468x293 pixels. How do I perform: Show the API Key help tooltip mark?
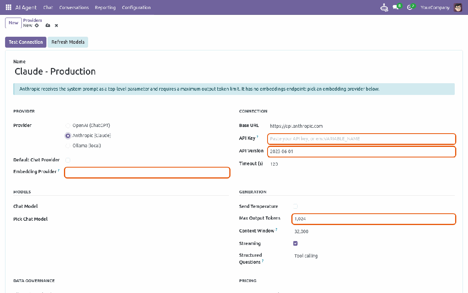[x=257, y=137]
